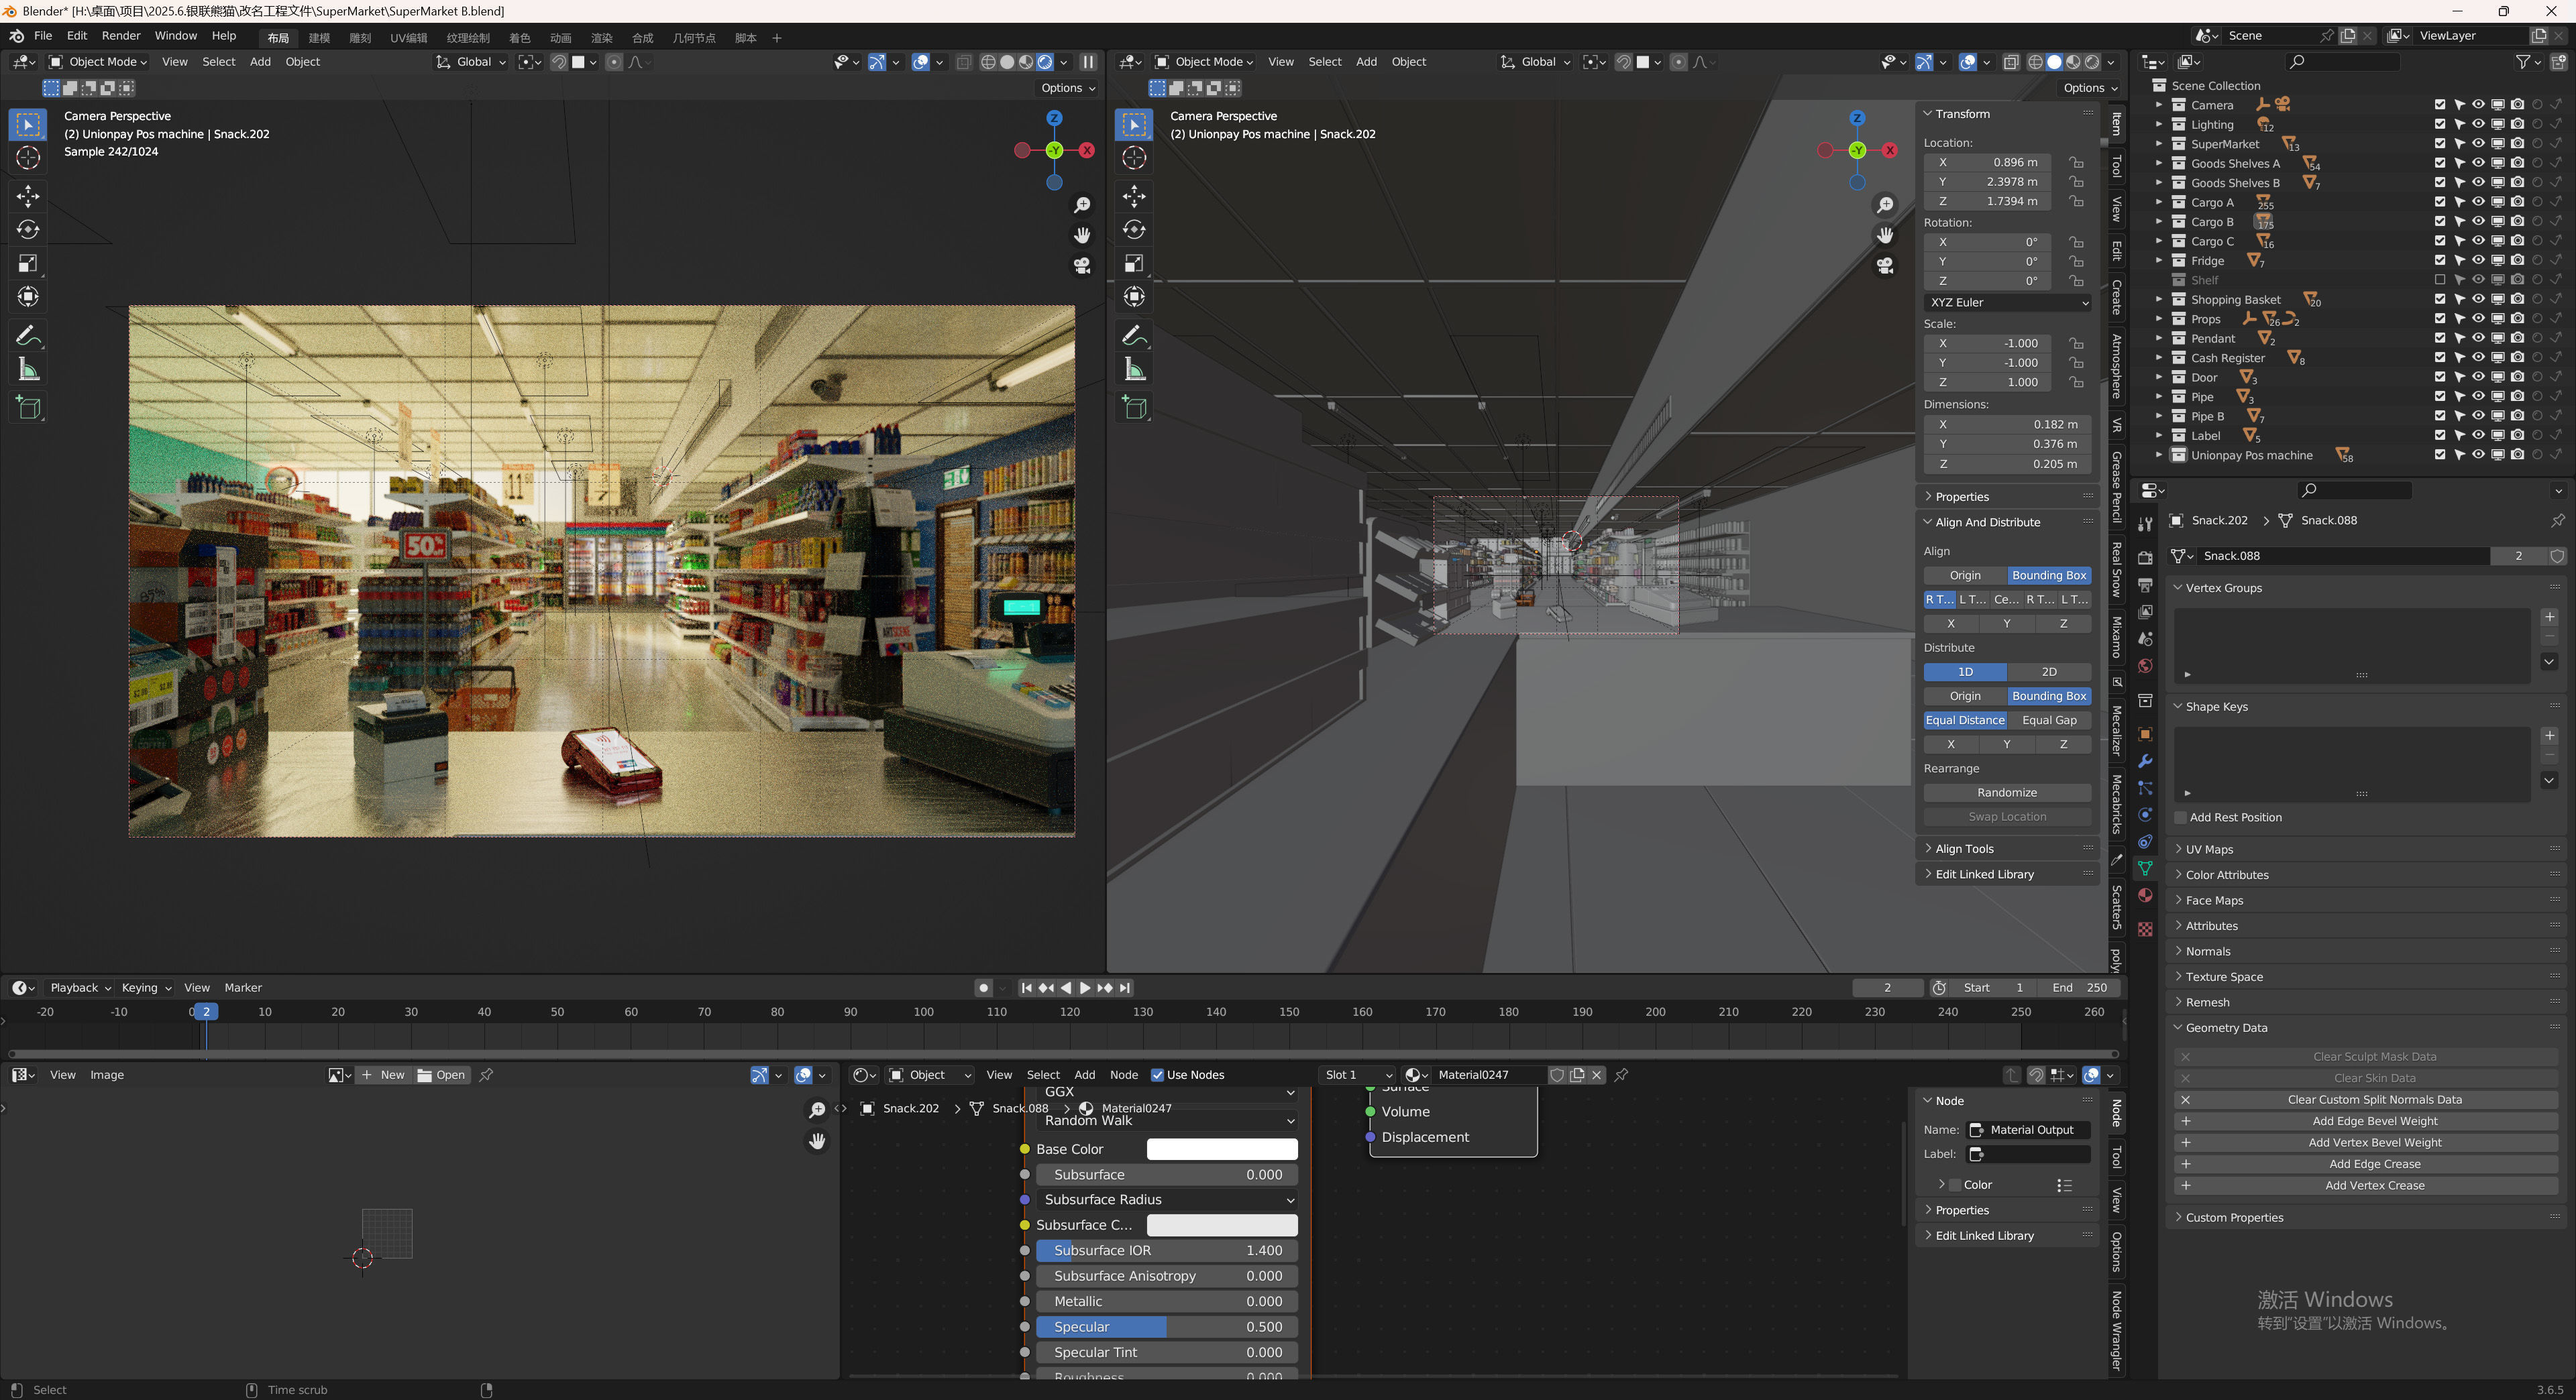Viewport: 2576px width, 1400px height.
Task: Click zoom magnifier icon in left viewport
Action: coord(1082,205)
